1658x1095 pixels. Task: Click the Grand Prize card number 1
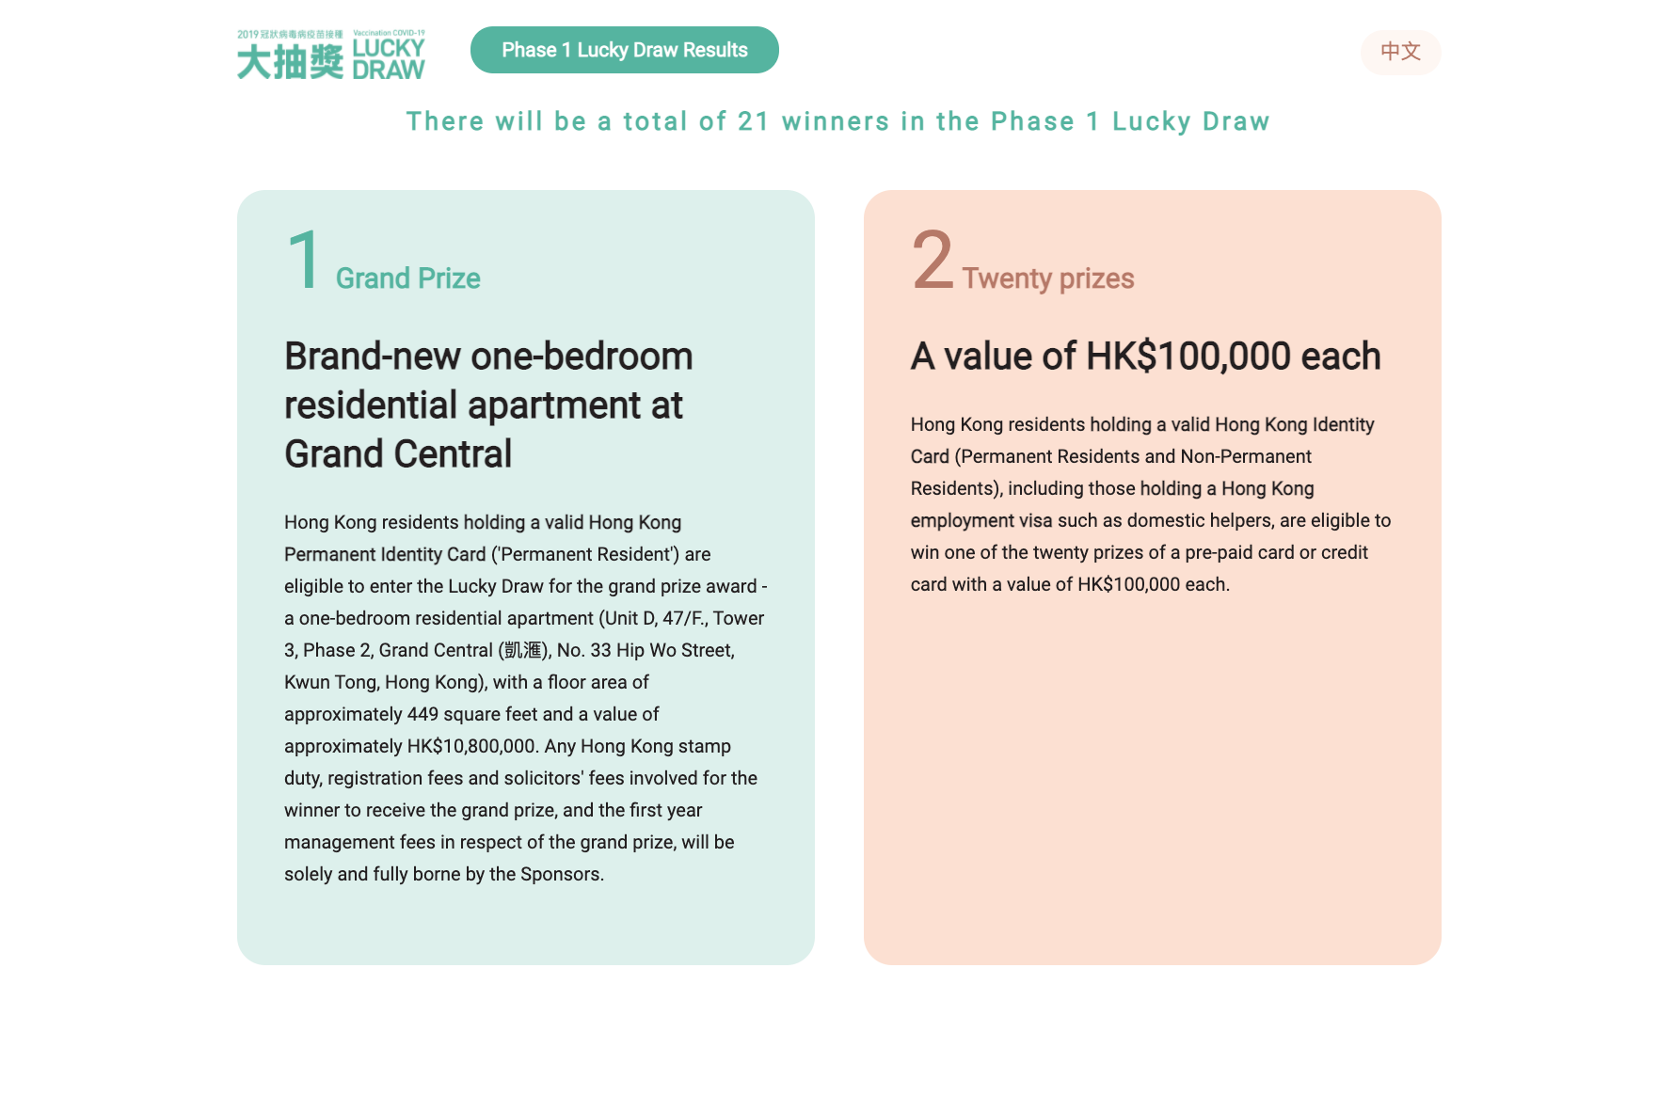(x=305, y=260)
